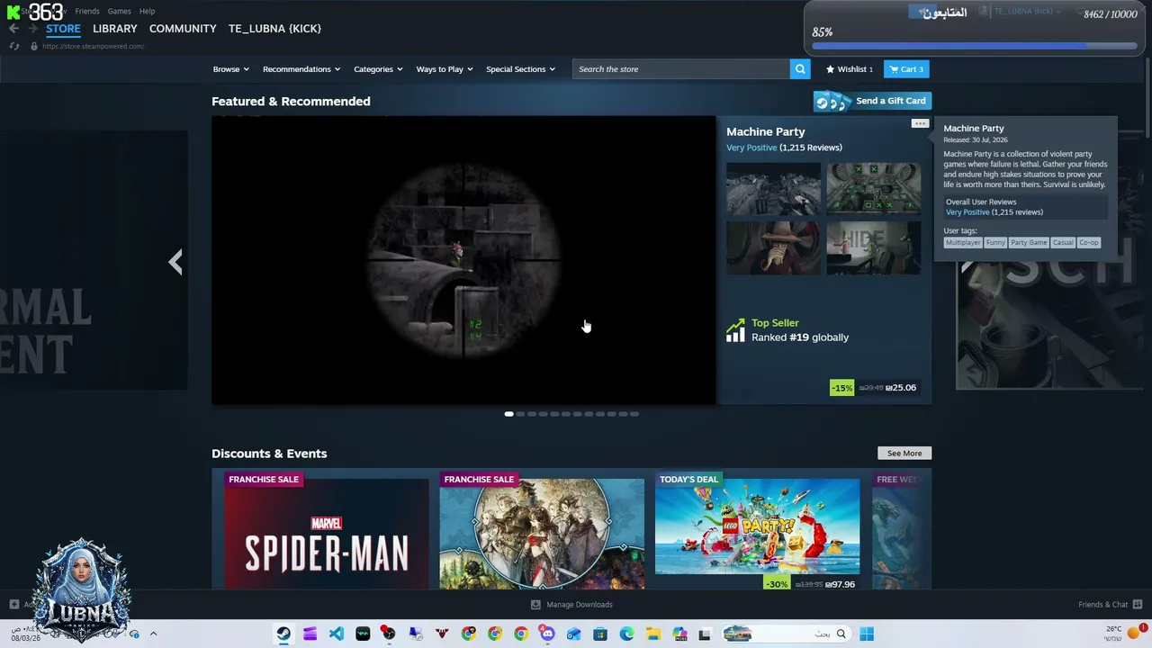Click the taskbar search magnifier
The image size is (1152, 648).
(x=841, y=634)
